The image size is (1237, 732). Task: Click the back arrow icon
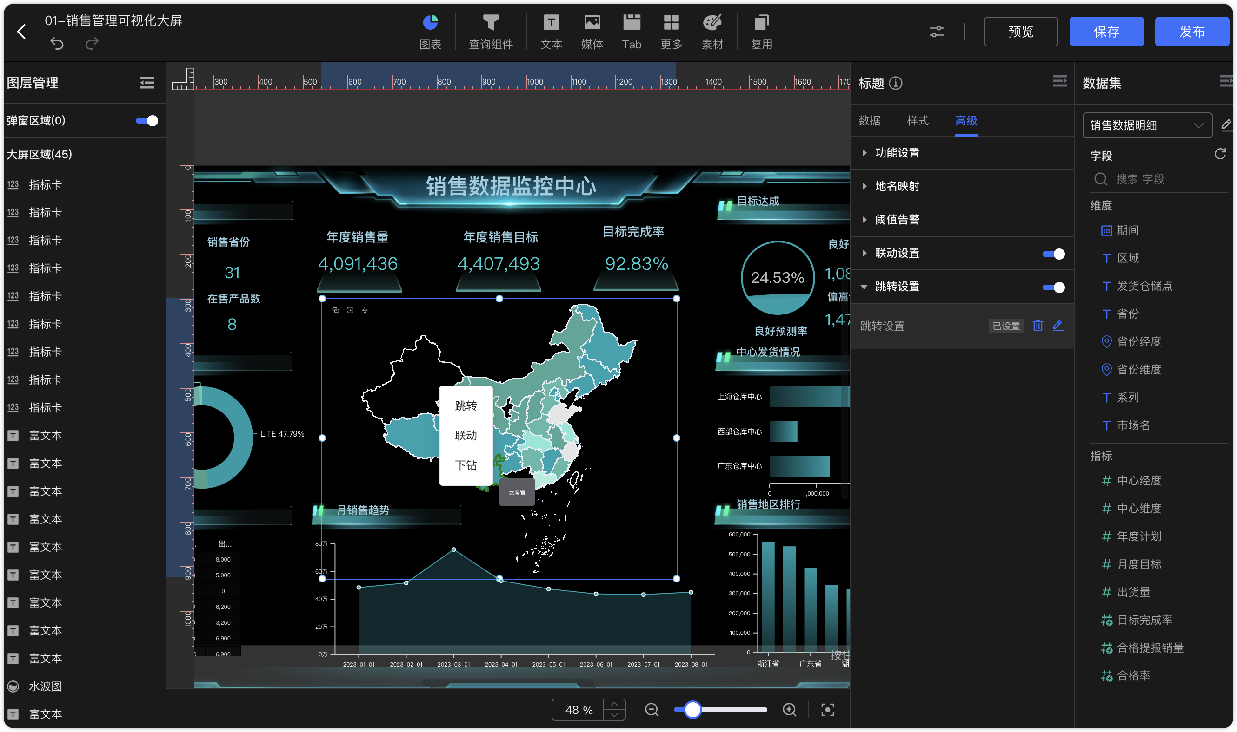point(21,32)
